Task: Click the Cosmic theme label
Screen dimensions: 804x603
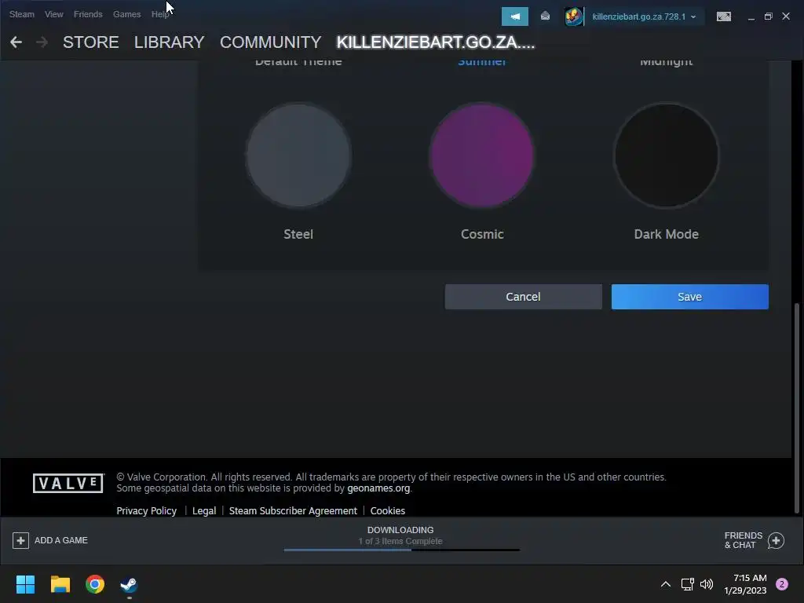Action: pos(482,234)
